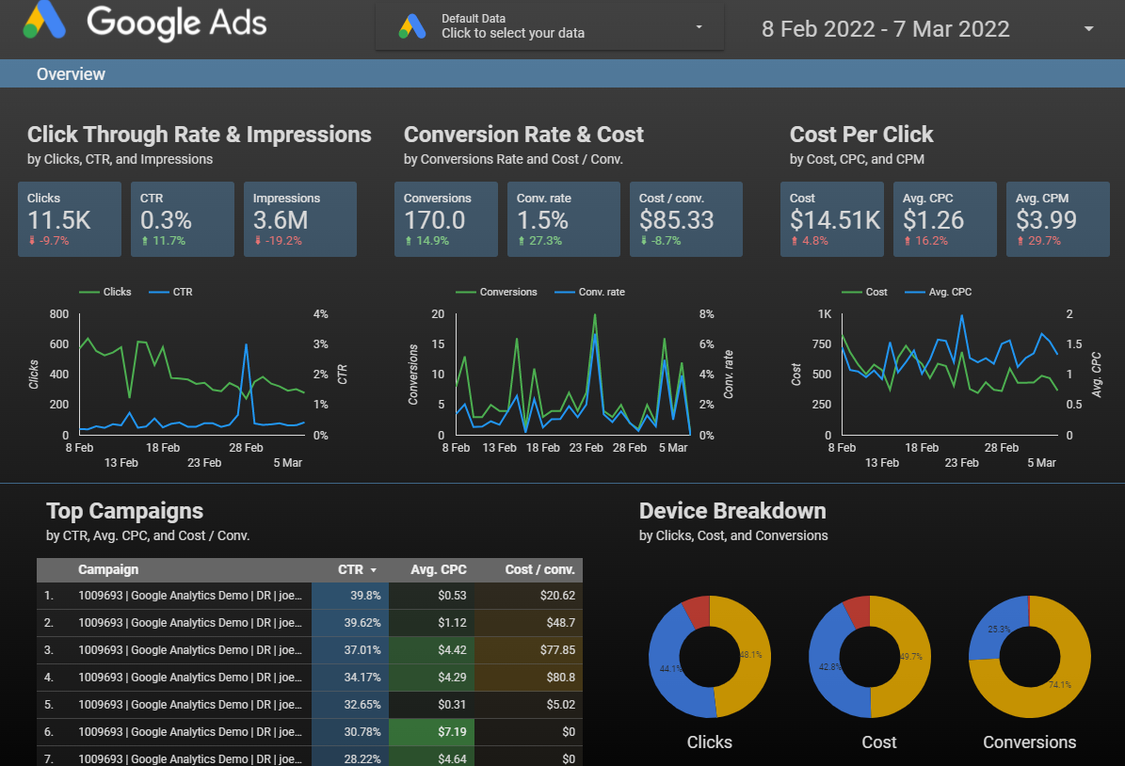
Task: Click the down arrow beside -9.7% clicks change
Action: (x=32, y=241)
